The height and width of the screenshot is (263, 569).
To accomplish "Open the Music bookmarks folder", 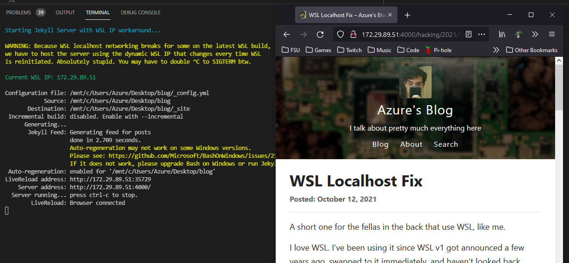I will tap(380, 50).
